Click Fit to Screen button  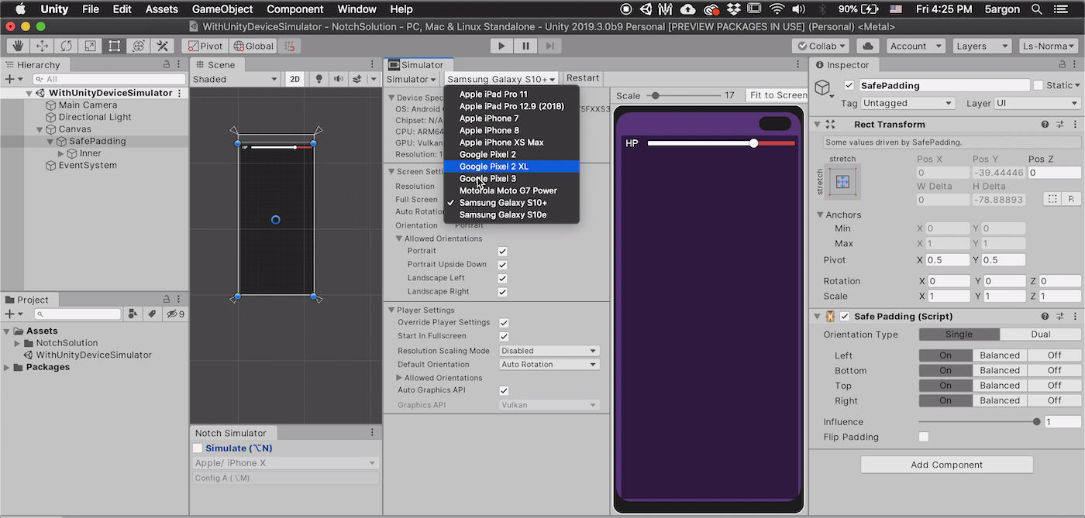coord(777,95)
